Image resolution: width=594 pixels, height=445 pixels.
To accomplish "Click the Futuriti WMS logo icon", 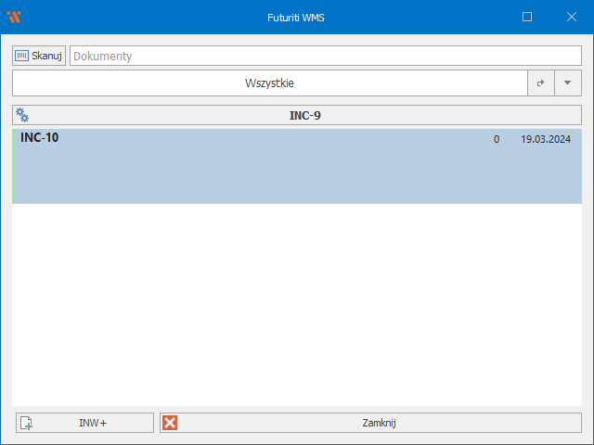I will [13, 17].
